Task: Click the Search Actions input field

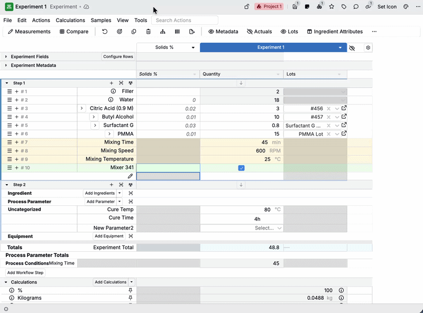Action: point(185,20)
